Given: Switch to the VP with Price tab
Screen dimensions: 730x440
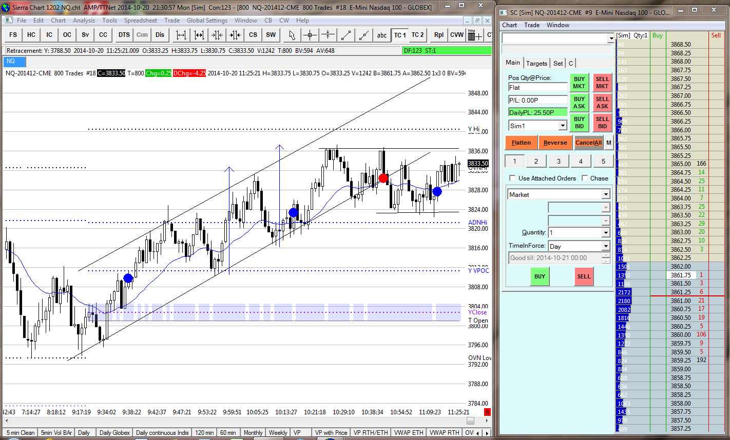Looking at the screenshot, I should (331, 433).
